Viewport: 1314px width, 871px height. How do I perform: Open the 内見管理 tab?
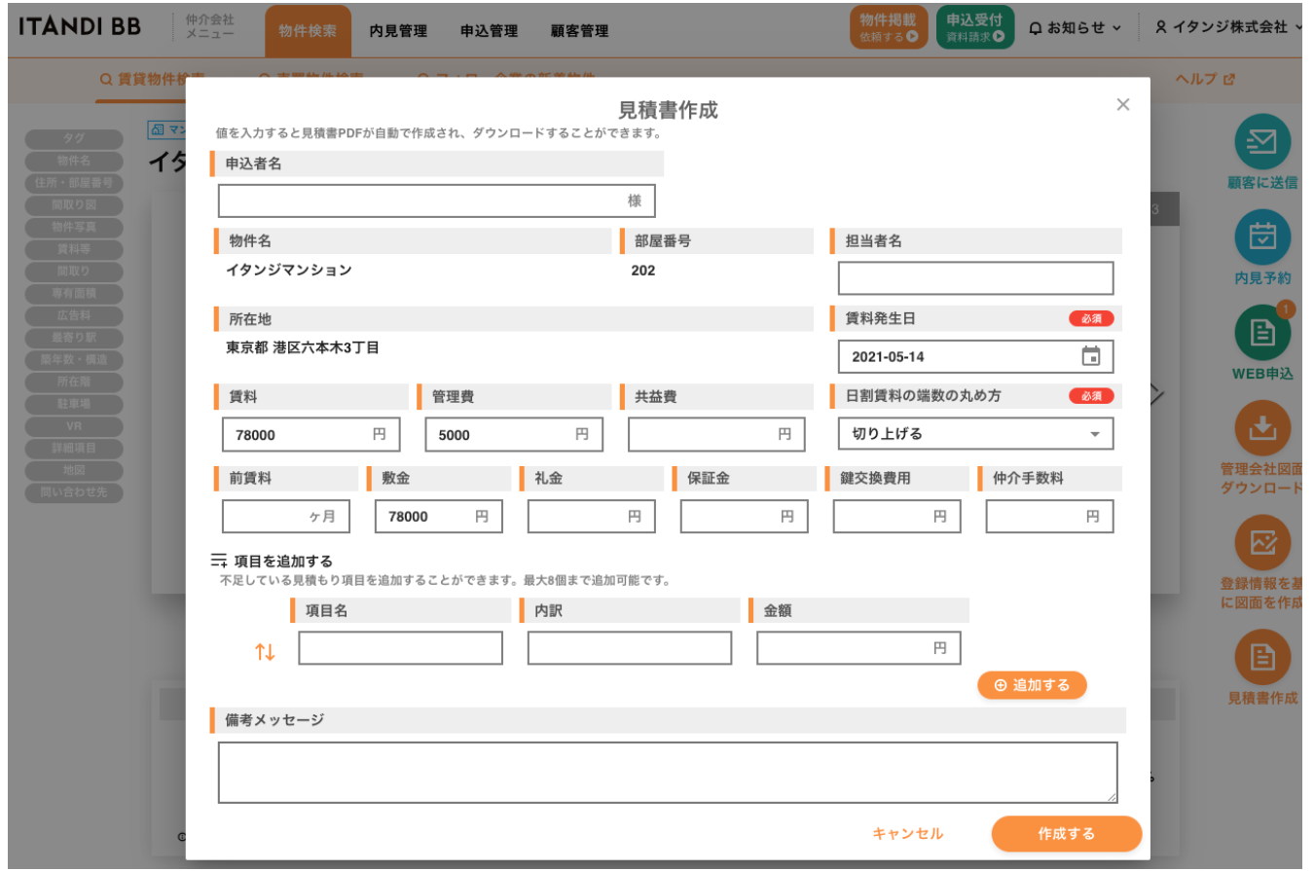click(x=398, y=31)
